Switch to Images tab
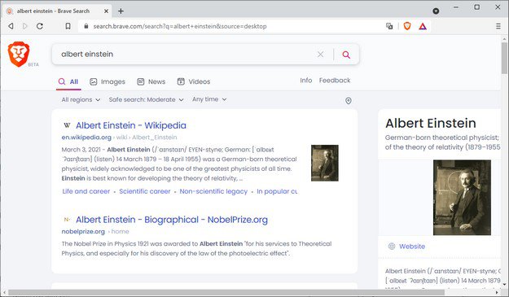 108,81
